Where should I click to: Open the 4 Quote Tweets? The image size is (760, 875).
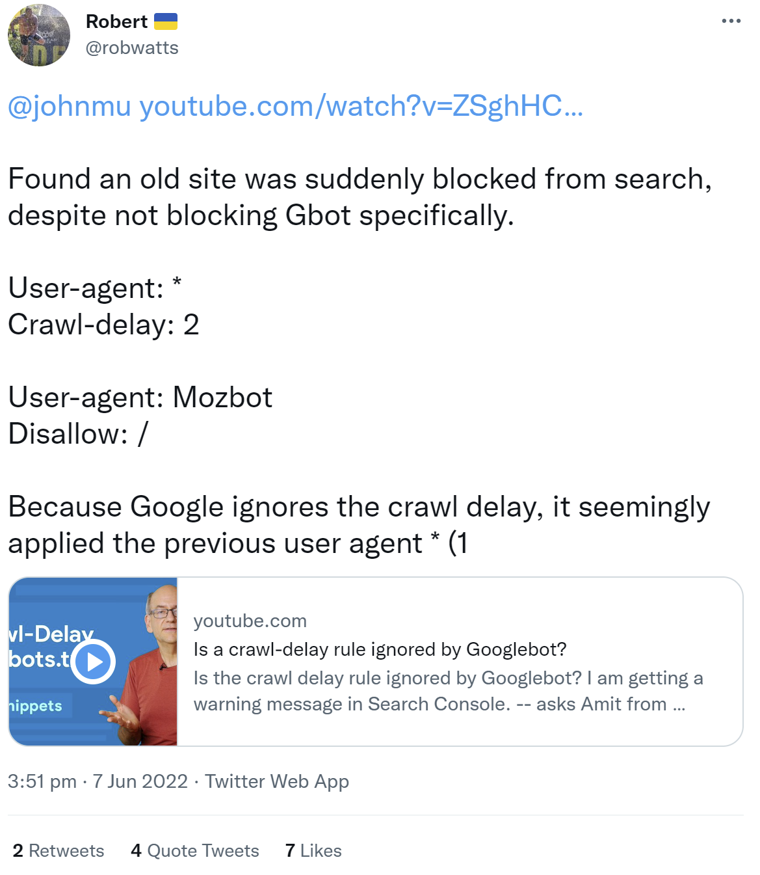(x=195, y=850)
